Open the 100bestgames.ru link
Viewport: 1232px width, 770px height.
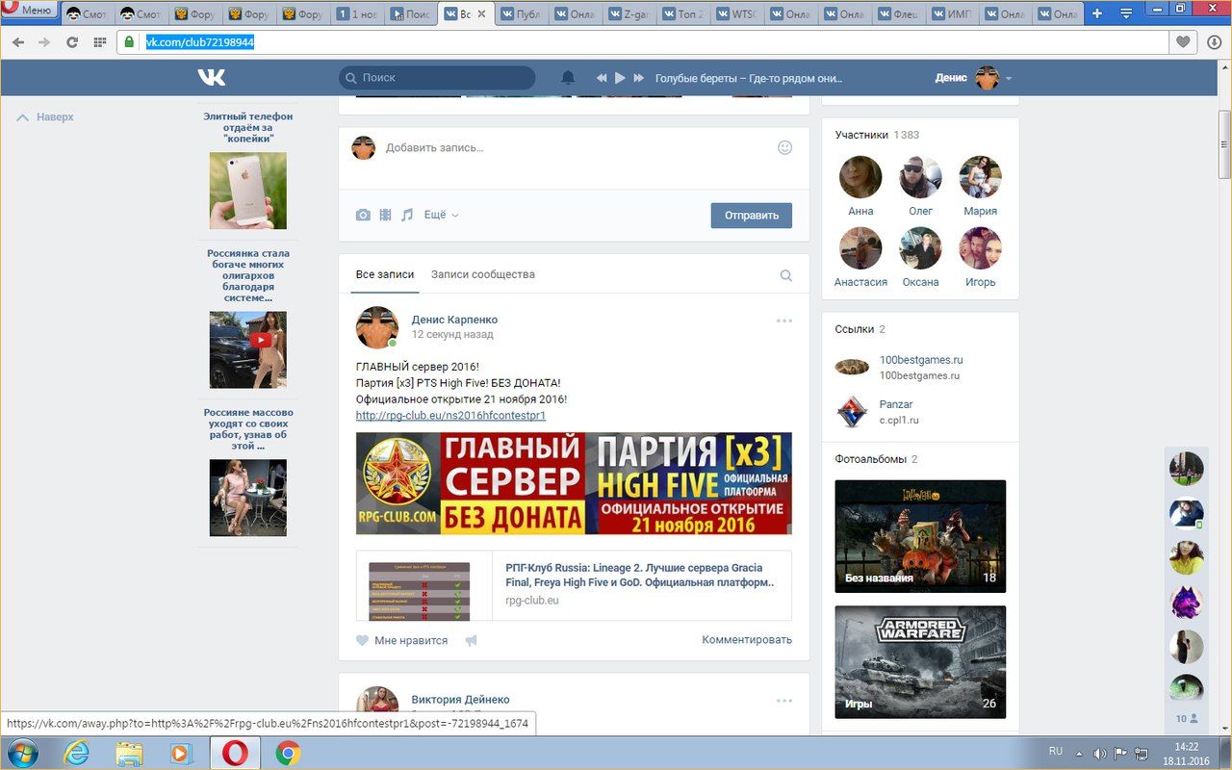click(921, 360)
